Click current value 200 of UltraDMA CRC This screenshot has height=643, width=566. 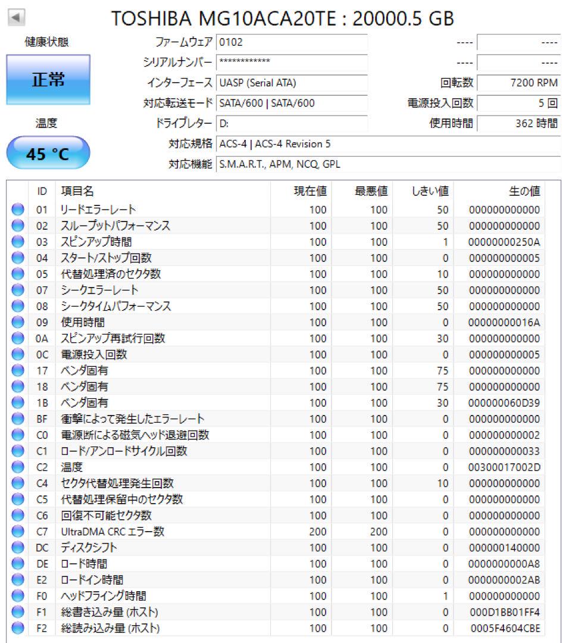(x=318, y=532)
